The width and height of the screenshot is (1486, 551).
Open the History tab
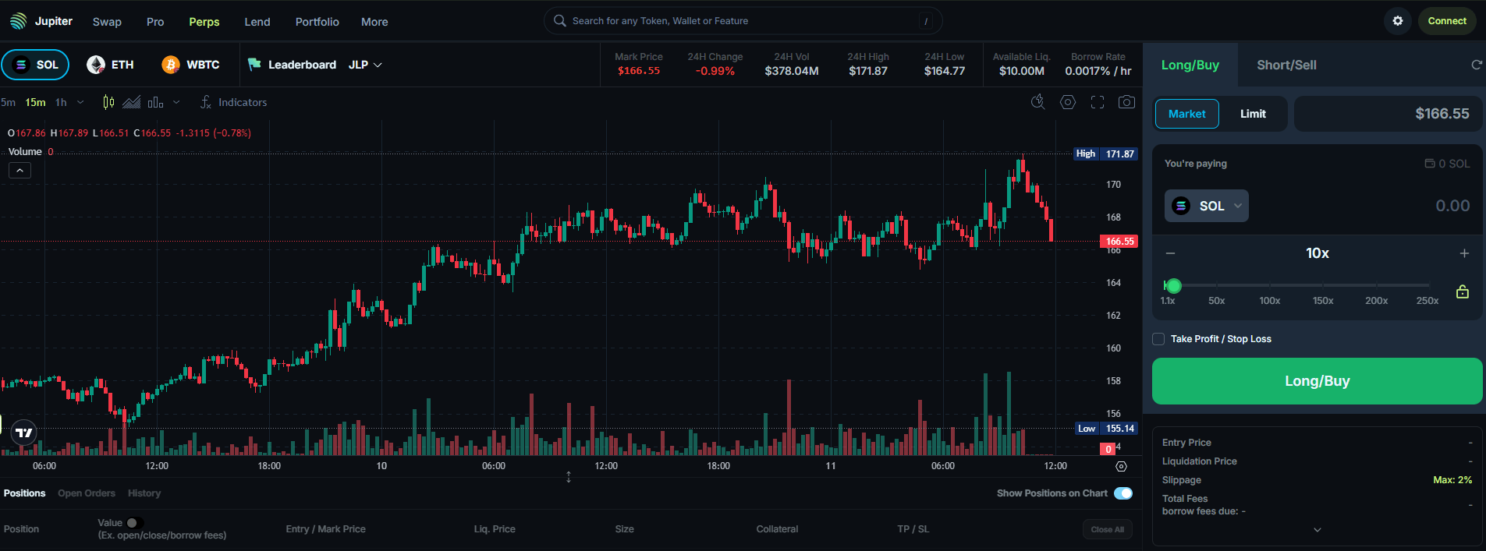point(144,493)
